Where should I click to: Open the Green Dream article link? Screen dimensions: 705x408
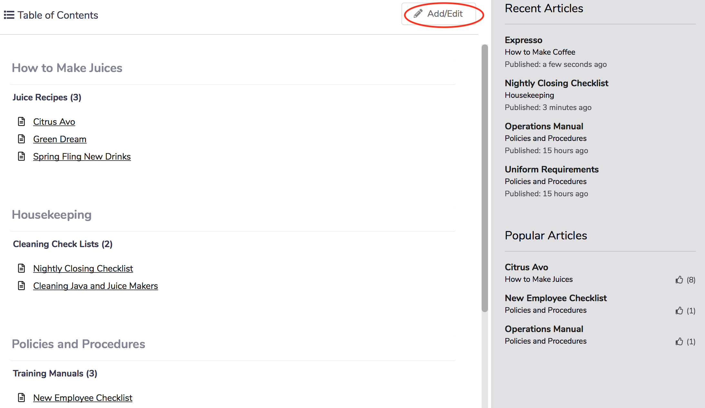click(x=60, y=139)
